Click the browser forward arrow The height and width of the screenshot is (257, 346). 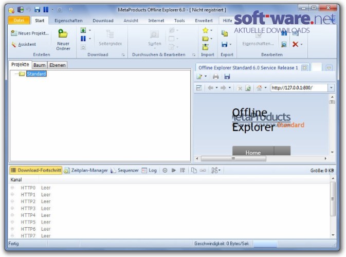tap(223, 88)
